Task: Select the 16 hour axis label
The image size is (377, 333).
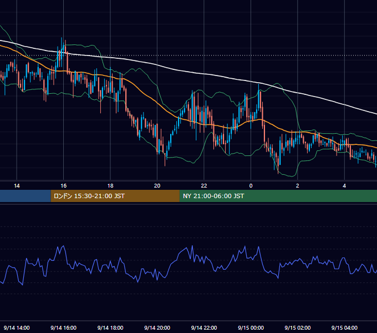Action: 63,186
